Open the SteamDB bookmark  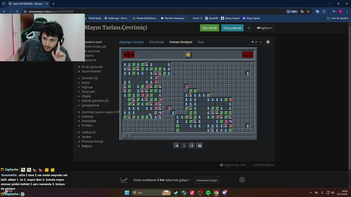point(211,18)
